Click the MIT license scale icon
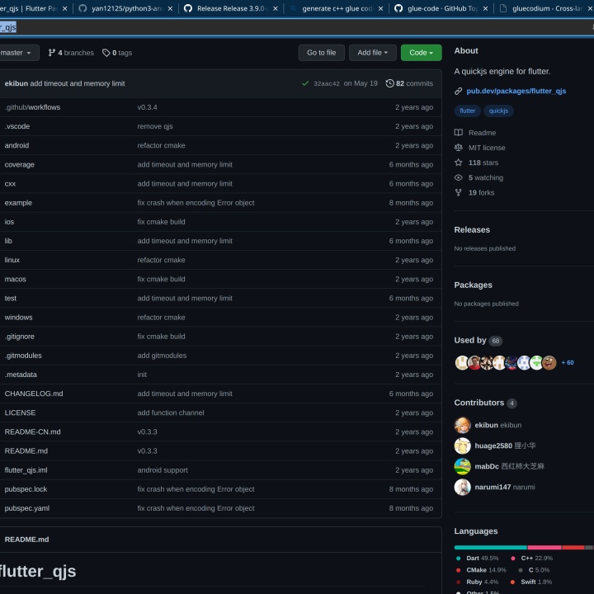This screenshot has height=594, width=594. (x=459, y=148)
